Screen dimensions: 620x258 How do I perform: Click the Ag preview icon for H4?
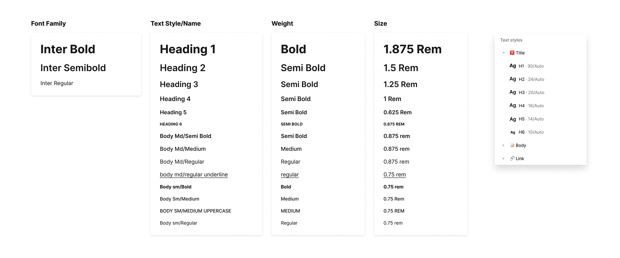point(512,105)
